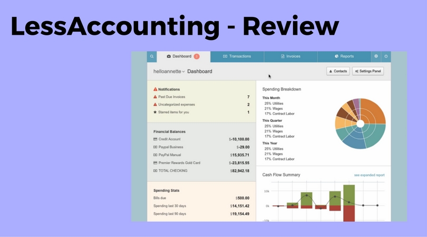Image resolution: width=427 pixels, height=237 pixels.
Task: Select the Credit Account balance row
Action: (x=201, y=139)
